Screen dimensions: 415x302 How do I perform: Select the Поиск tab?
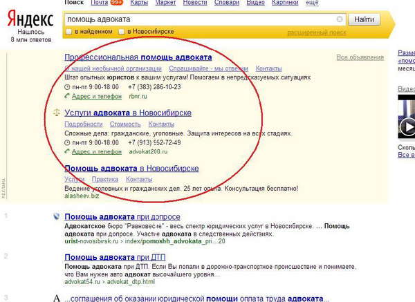pyautogui.click(x=74, y=2)
